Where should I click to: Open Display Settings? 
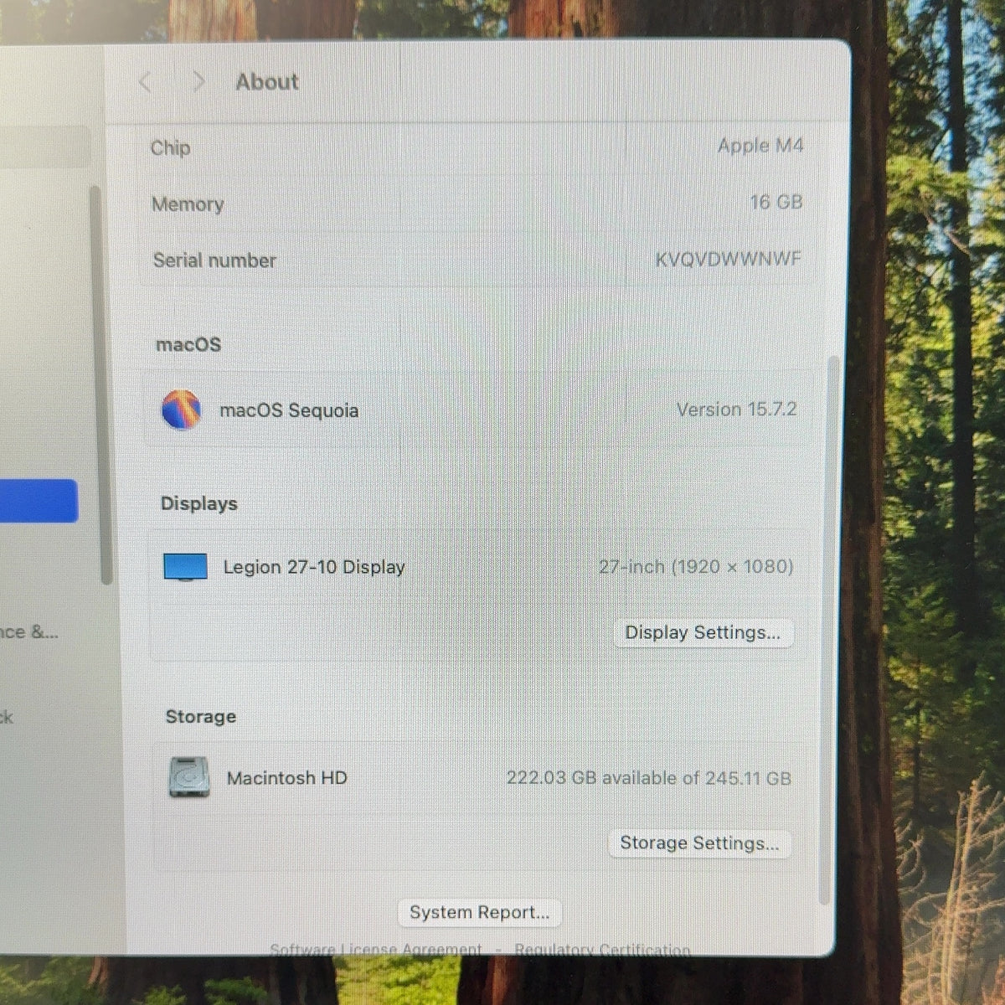pyautogui.click(x=703, y=632)
